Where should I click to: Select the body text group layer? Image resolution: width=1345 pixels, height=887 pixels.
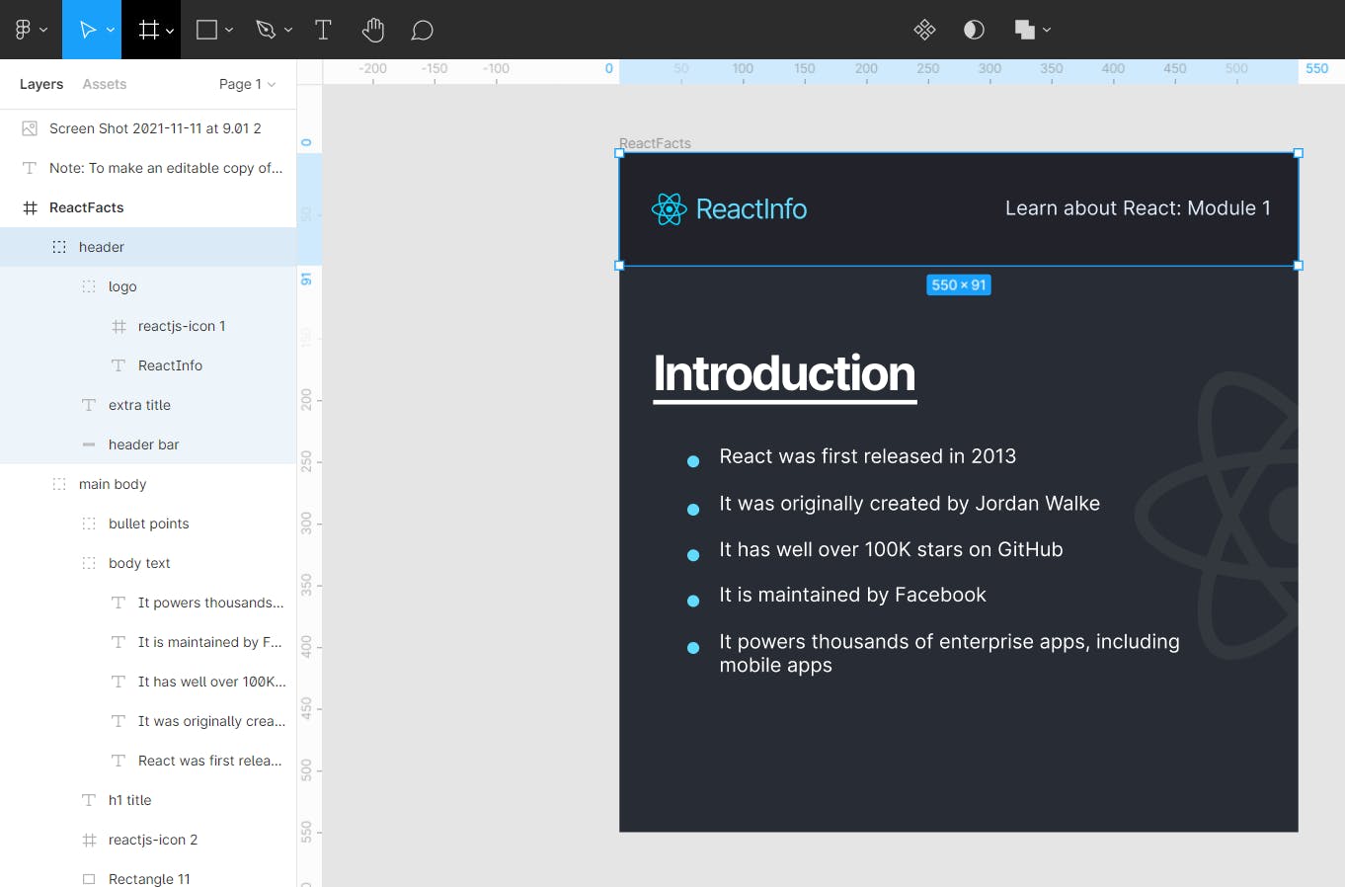pos(148,563)
